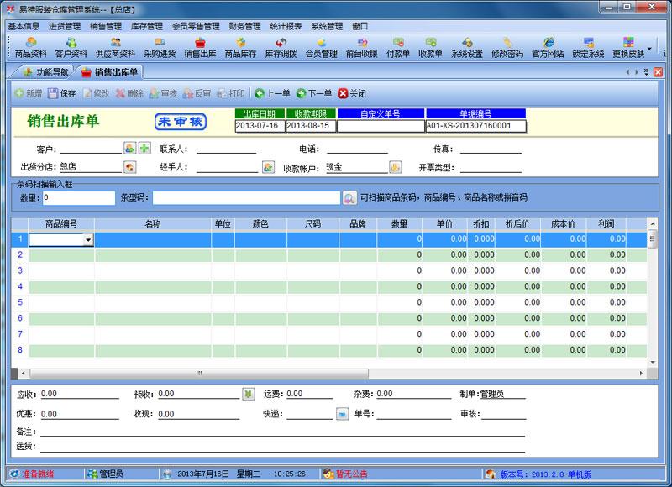Click 打印 button
This screenshot has width=672, height=487.
pos(231,93)
